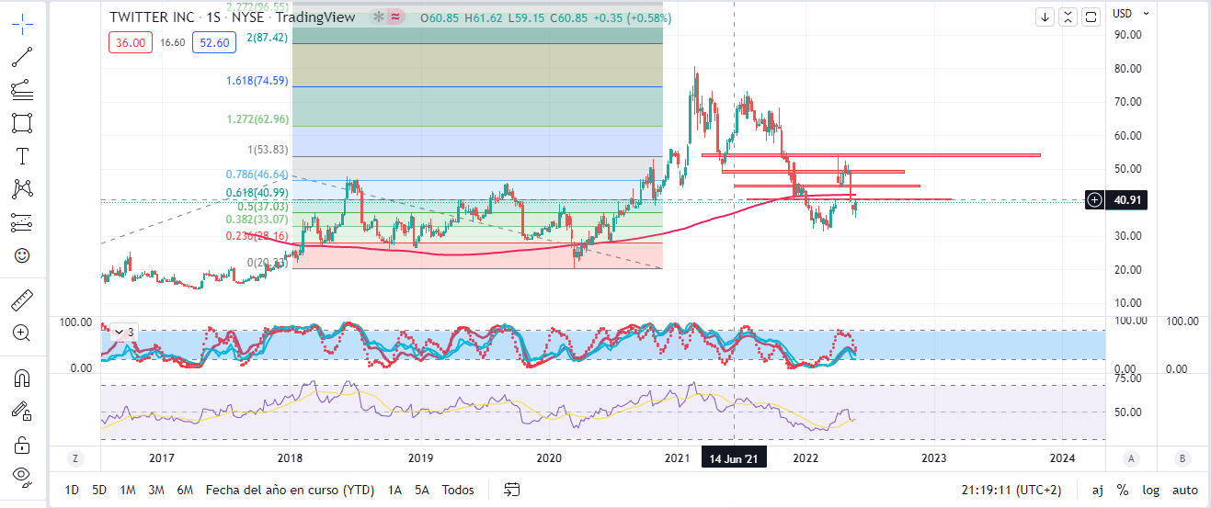Screen dimensions: 1211x508
Task: Click the red 36.00 sell price button
Action: click(x=128, y=42)
